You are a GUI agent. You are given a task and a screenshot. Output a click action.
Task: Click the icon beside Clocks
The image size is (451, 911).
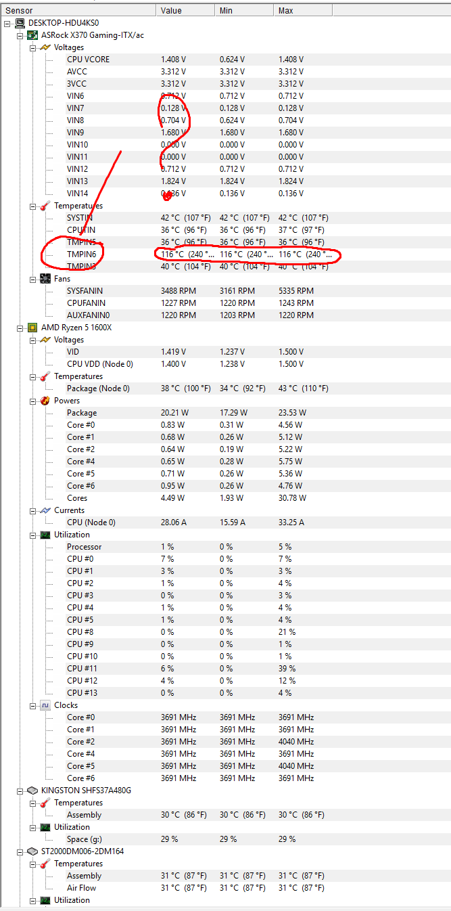45,705
